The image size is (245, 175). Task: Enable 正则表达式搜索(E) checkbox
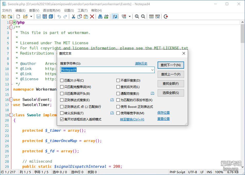point(62,100)
